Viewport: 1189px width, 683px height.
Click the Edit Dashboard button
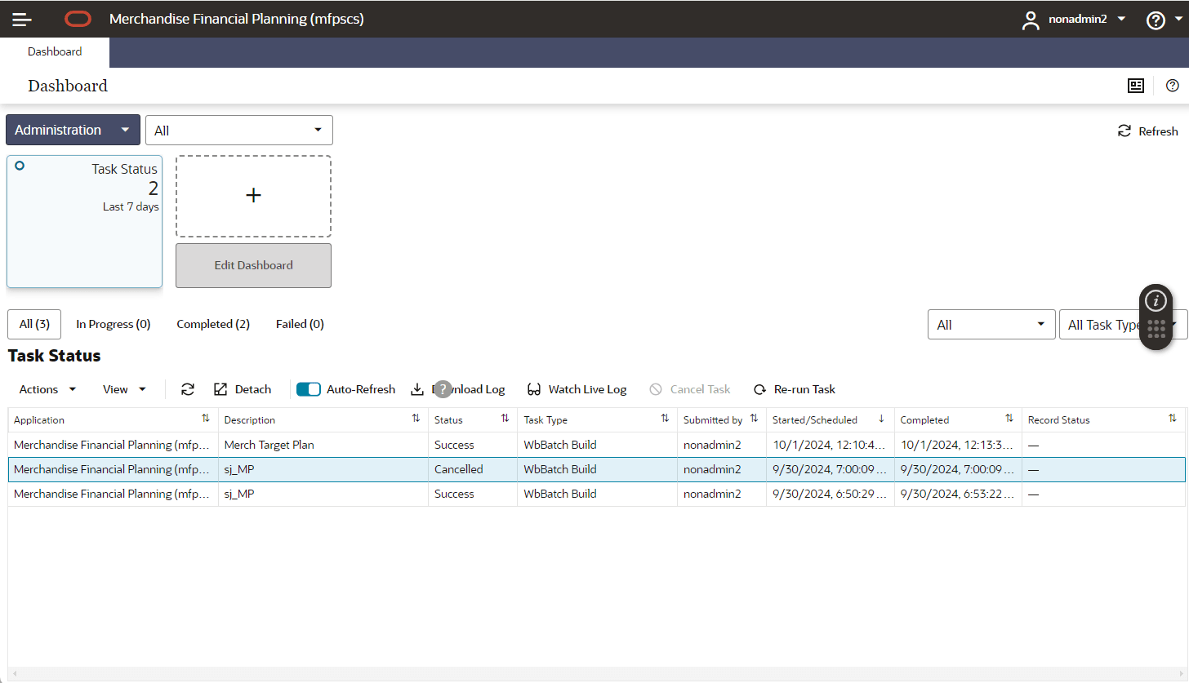click(253, 265)
